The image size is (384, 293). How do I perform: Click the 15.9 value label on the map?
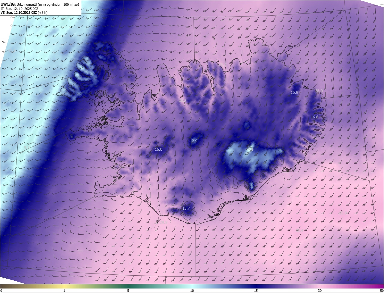coord(294,92)
